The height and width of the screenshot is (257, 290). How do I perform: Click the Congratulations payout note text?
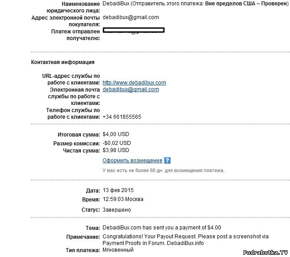185,237
